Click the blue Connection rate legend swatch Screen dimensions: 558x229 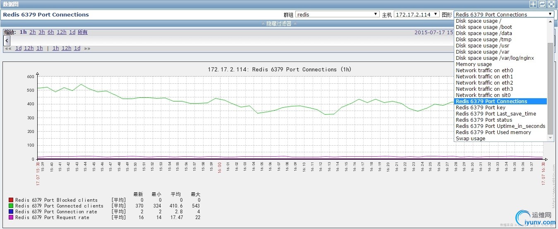point(11,212)
